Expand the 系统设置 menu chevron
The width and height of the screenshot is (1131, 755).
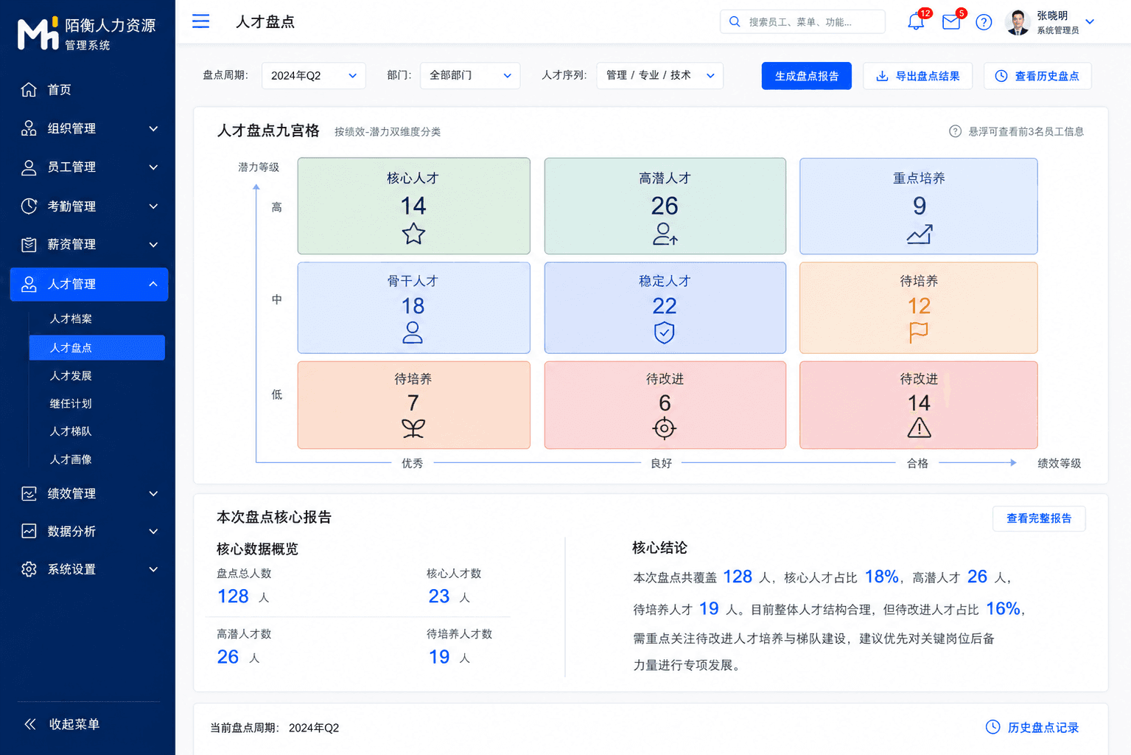tap(153, 569)
